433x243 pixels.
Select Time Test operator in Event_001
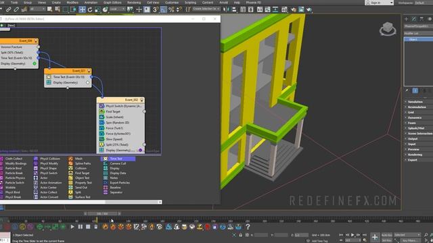[68, 77]
